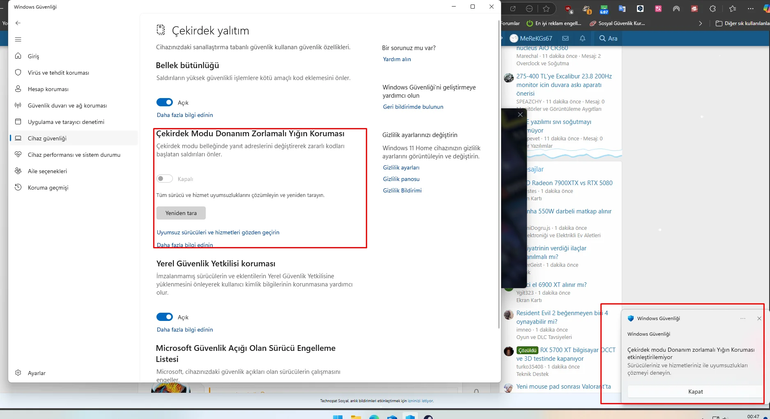
Task: Open browser settings and more menu
Action: (751, 9)
